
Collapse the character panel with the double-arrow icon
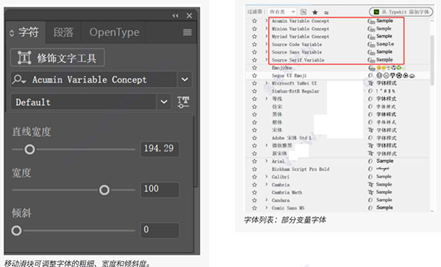point(175,15)
